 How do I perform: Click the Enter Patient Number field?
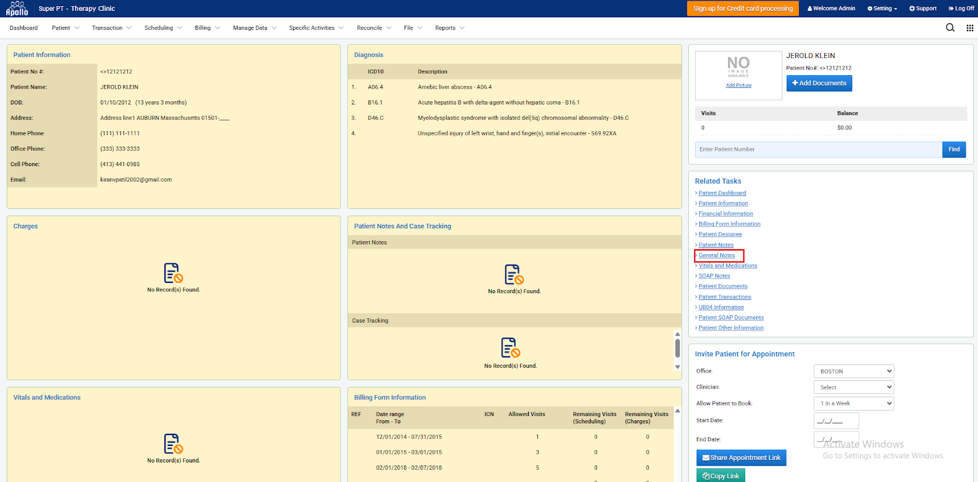[x=818, y=150]
